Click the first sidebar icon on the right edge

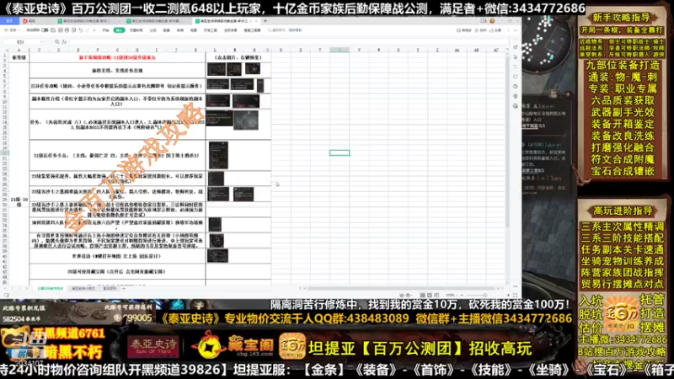pos(516,47)
